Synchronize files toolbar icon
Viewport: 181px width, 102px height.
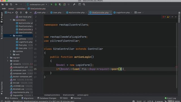[x=11, y=5]
